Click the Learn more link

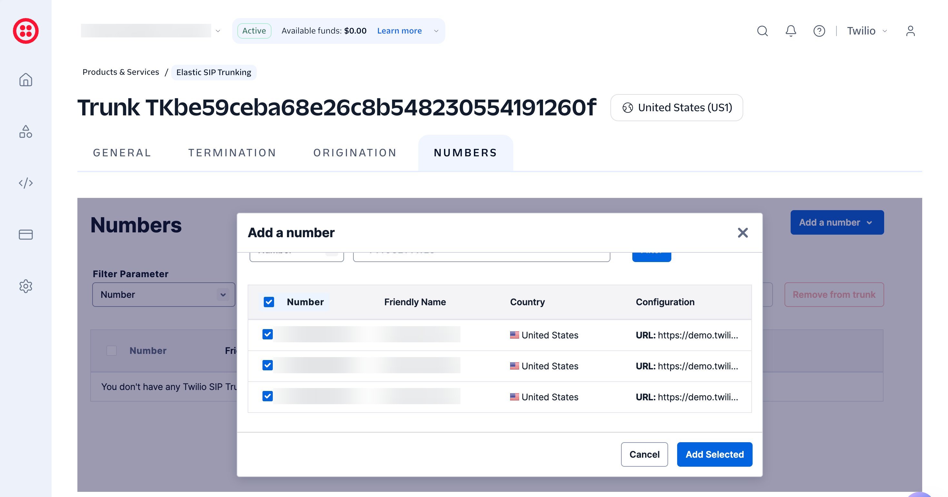(x=399, y=31)
